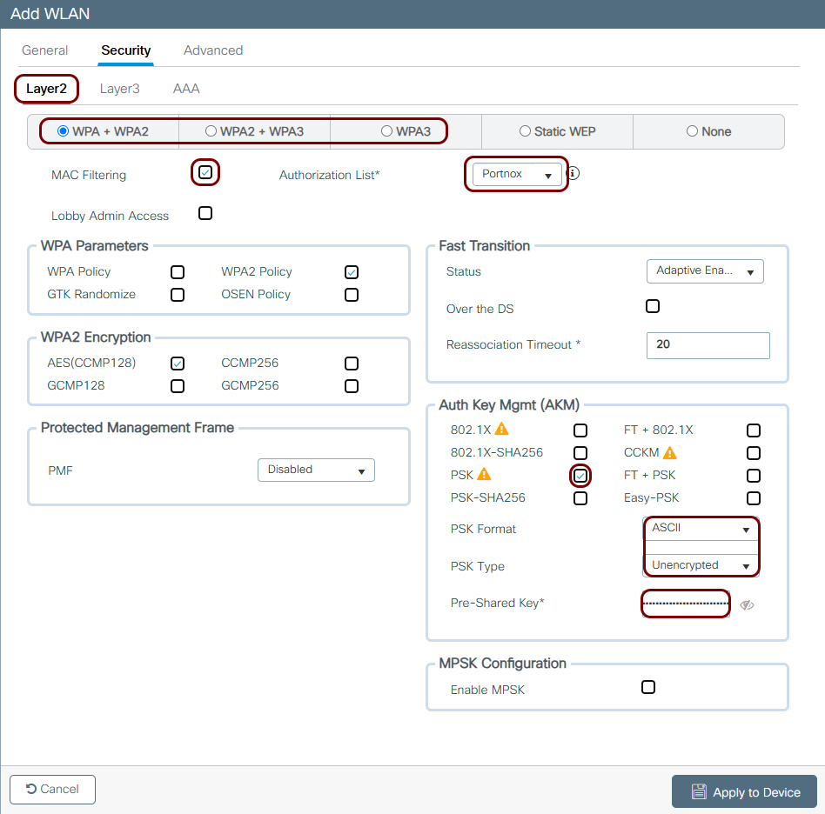
Task: Enable the WPA Policy checkbox
Action: pyautogui.click(x=178, y=272)
